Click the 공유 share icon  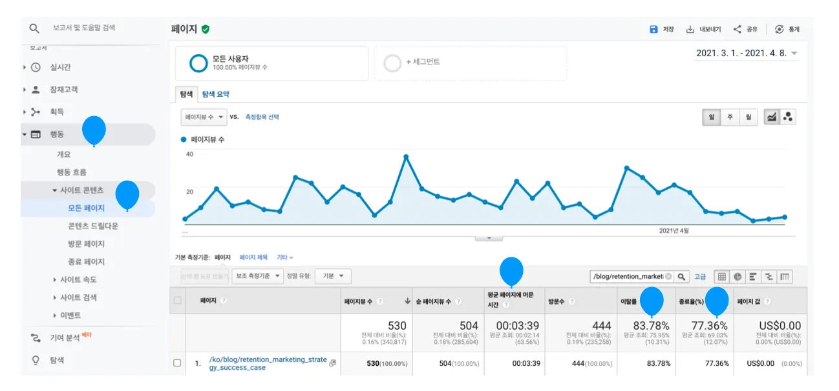click(737, 29)
